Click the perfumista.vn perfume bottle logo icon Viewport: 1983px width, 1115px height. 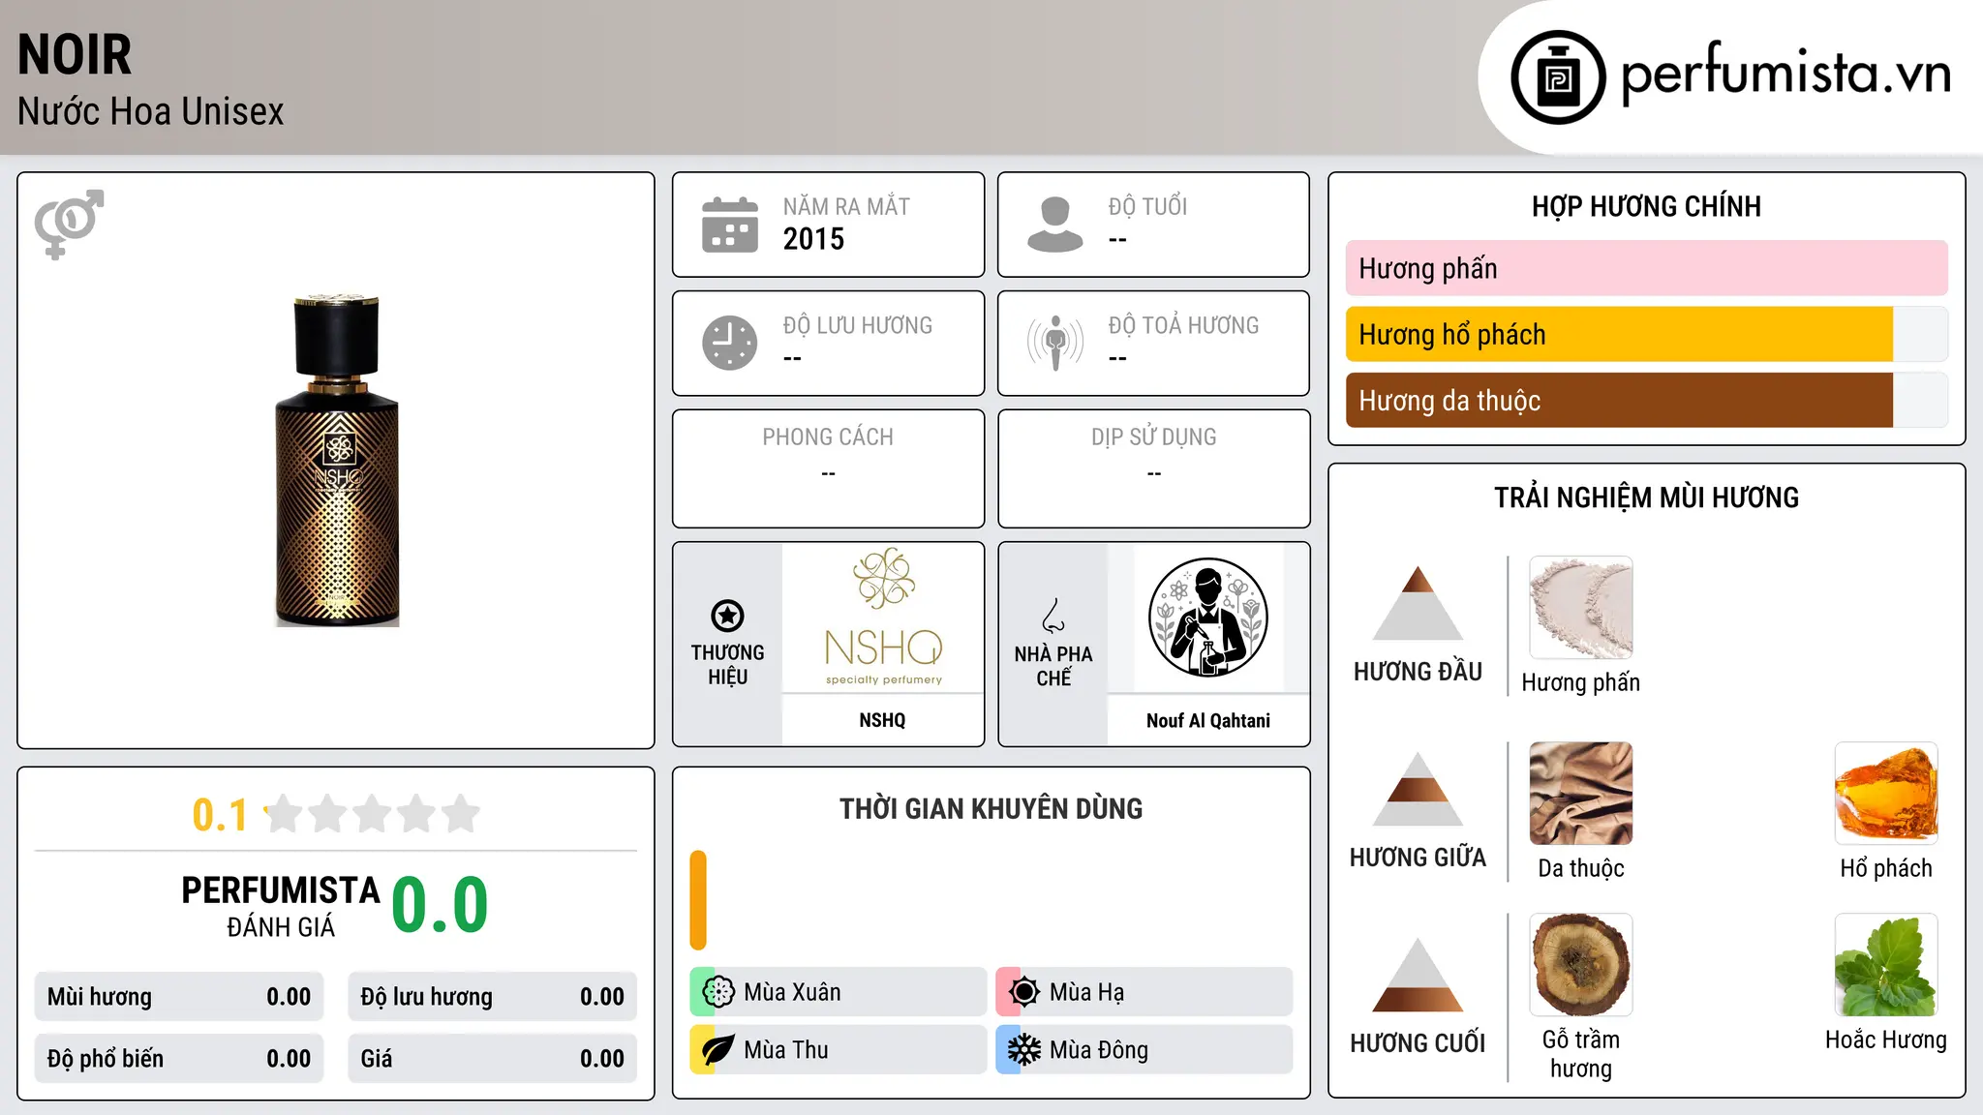(1558, 77)
